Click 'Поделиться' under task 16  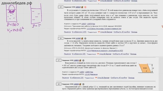click(x=91, y=54)
